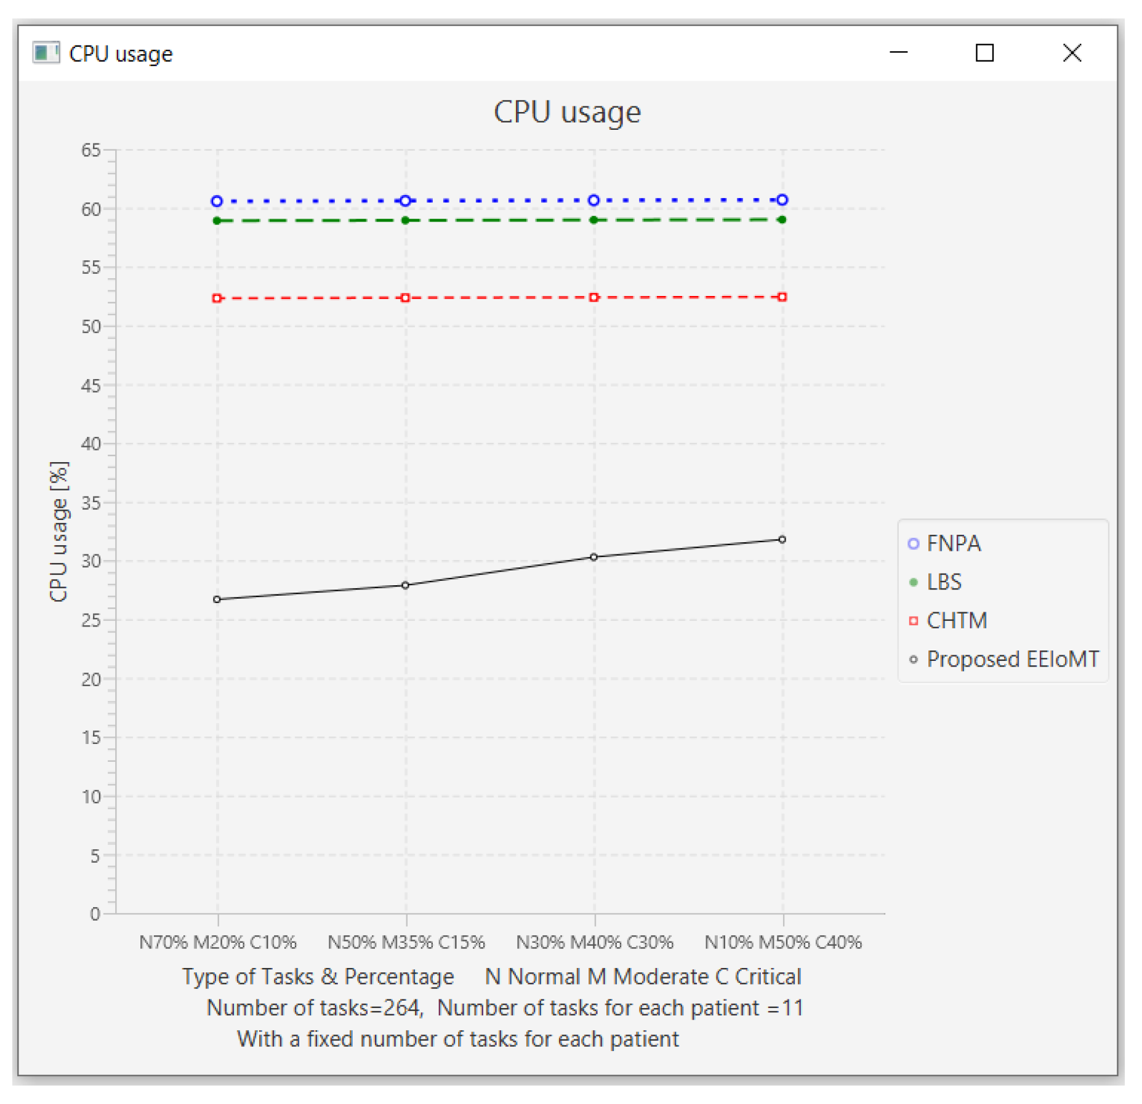Image resolution: width=1142 pixels, height=1104 pixels.
Task: Click the text N Normal M Moderate C Critical
Action: [x=643, y=977]
